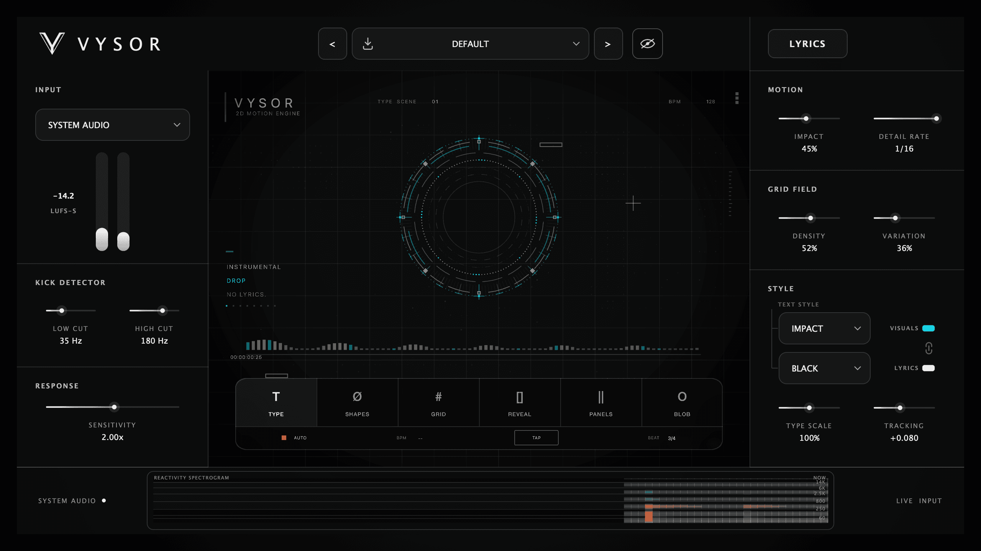
Task: Click the Beat 3/4 value
Action: click(672, 438)
